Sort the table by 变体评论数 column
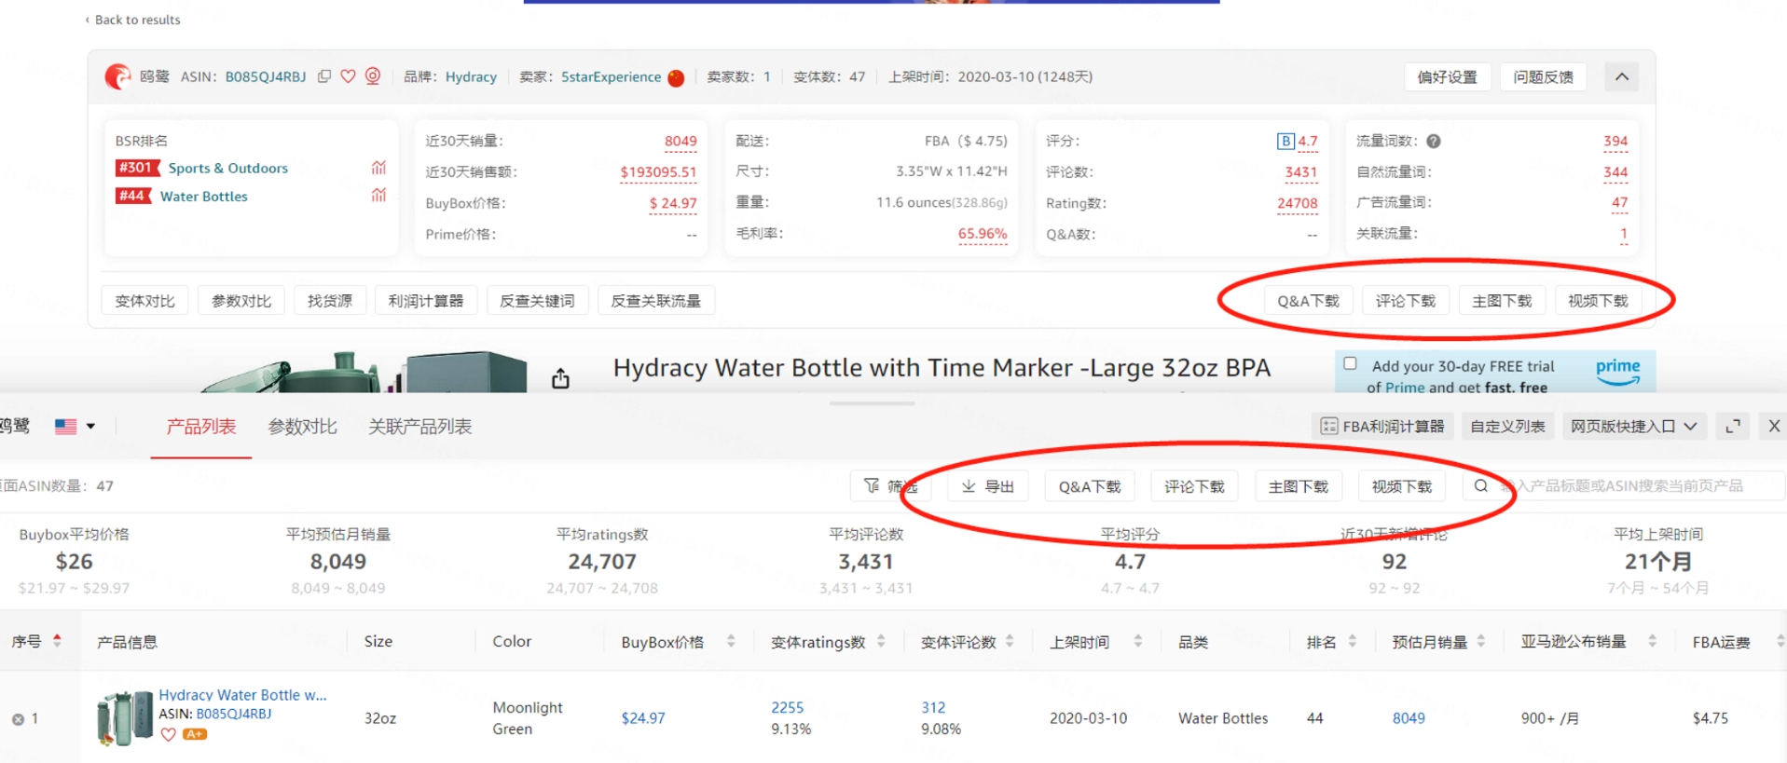1787x763 pixels. tap(1010, 641)
